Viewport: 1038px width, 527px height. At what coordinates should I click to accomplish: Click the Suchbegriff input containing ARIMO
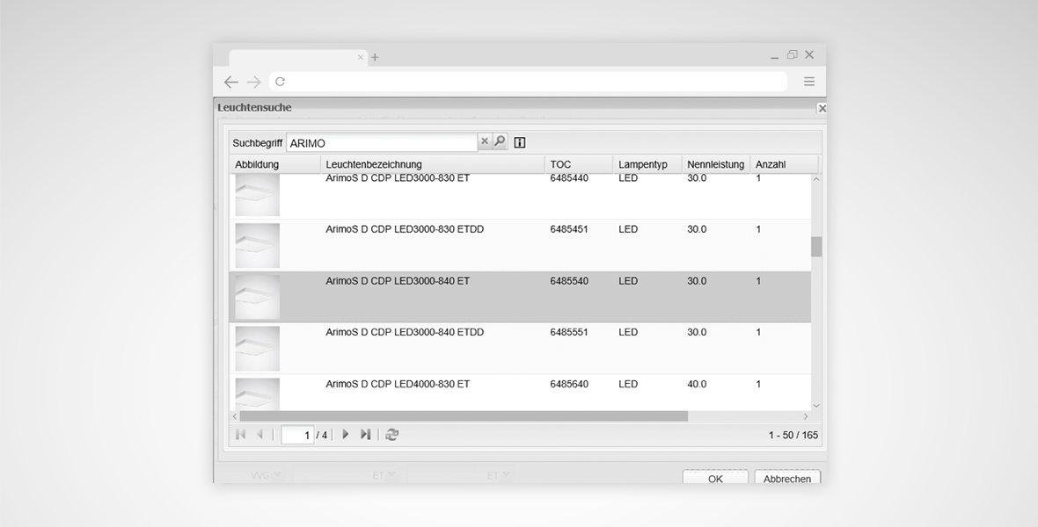coord(381,143)
